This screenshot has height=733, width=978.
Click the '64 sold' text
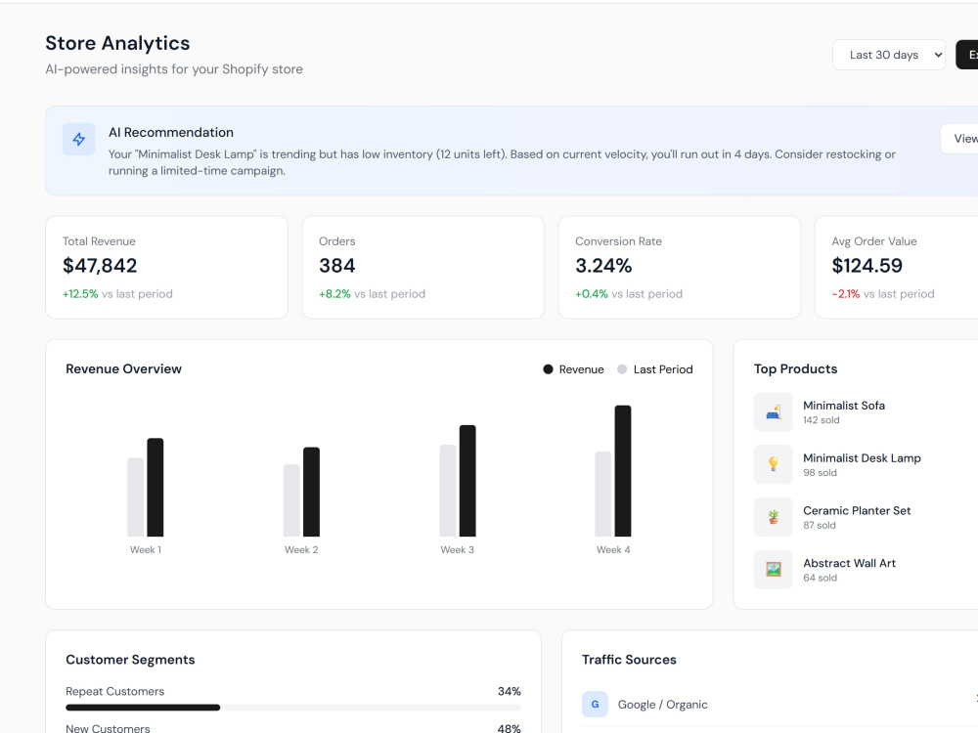[x=821, y=578]
